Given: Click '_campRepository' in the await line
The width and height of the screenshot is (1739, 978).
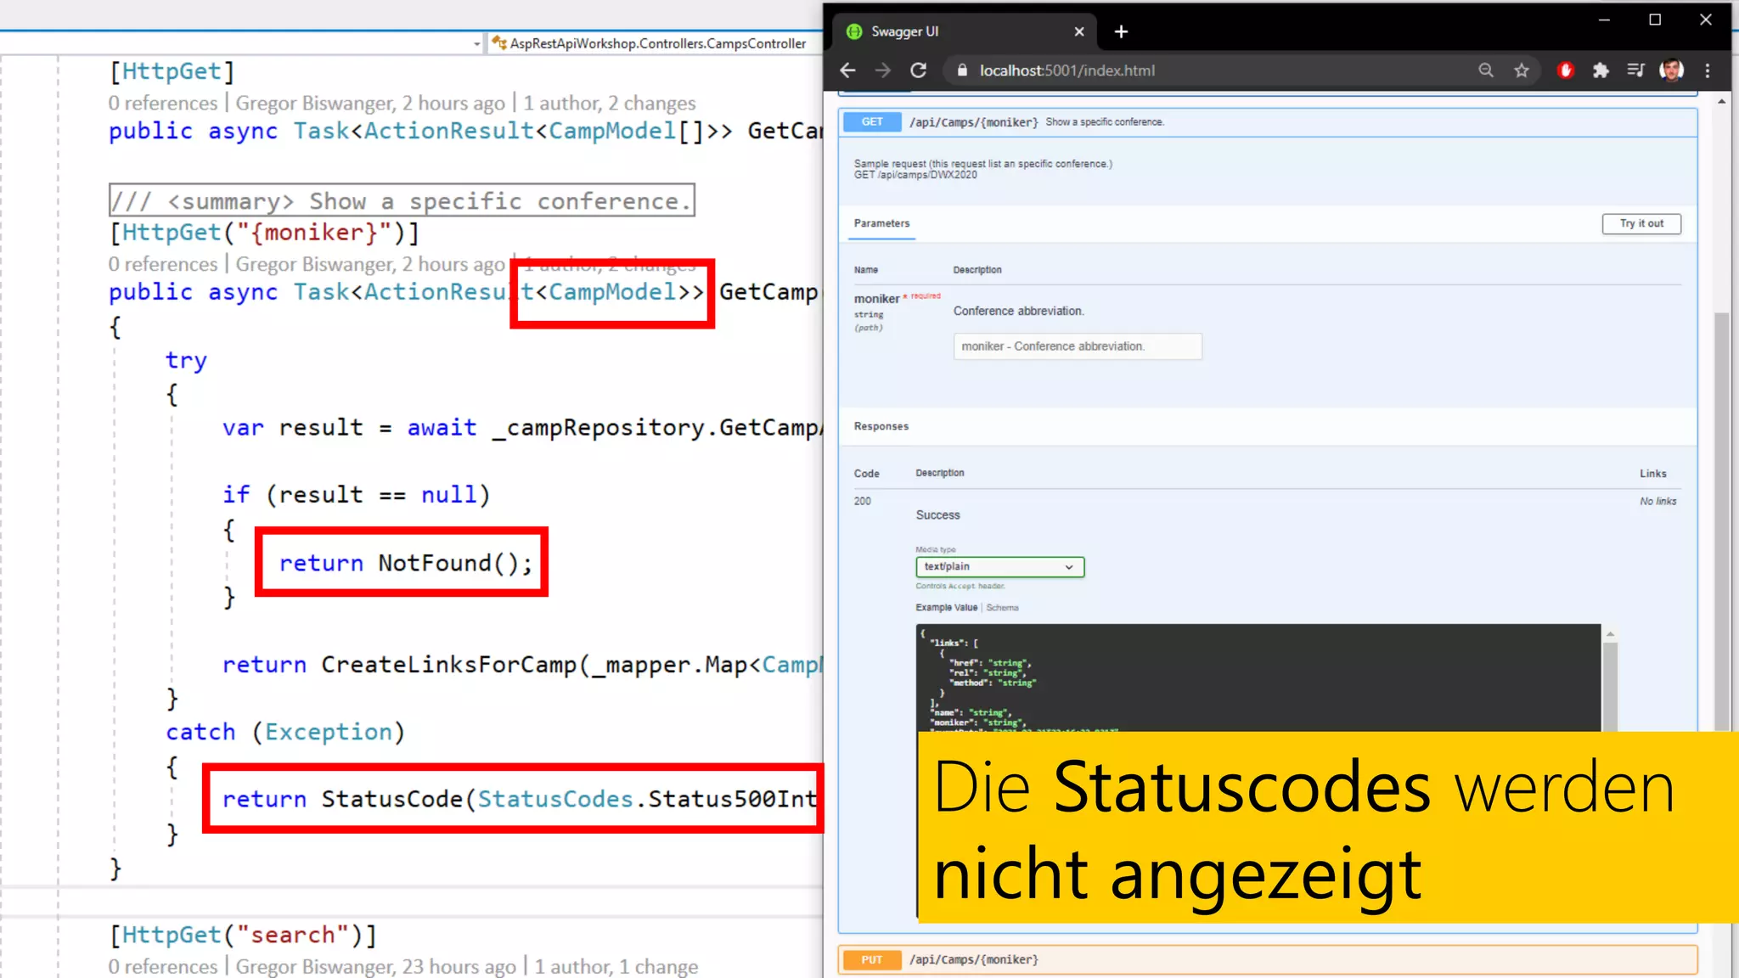Looking at the screenshot, I should point(598,427).
